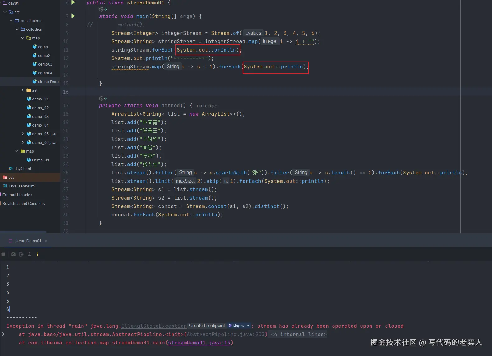This screenshot has height=356, width=492.
Task: Click the exit icon in run toolbar
Action: 21,254
